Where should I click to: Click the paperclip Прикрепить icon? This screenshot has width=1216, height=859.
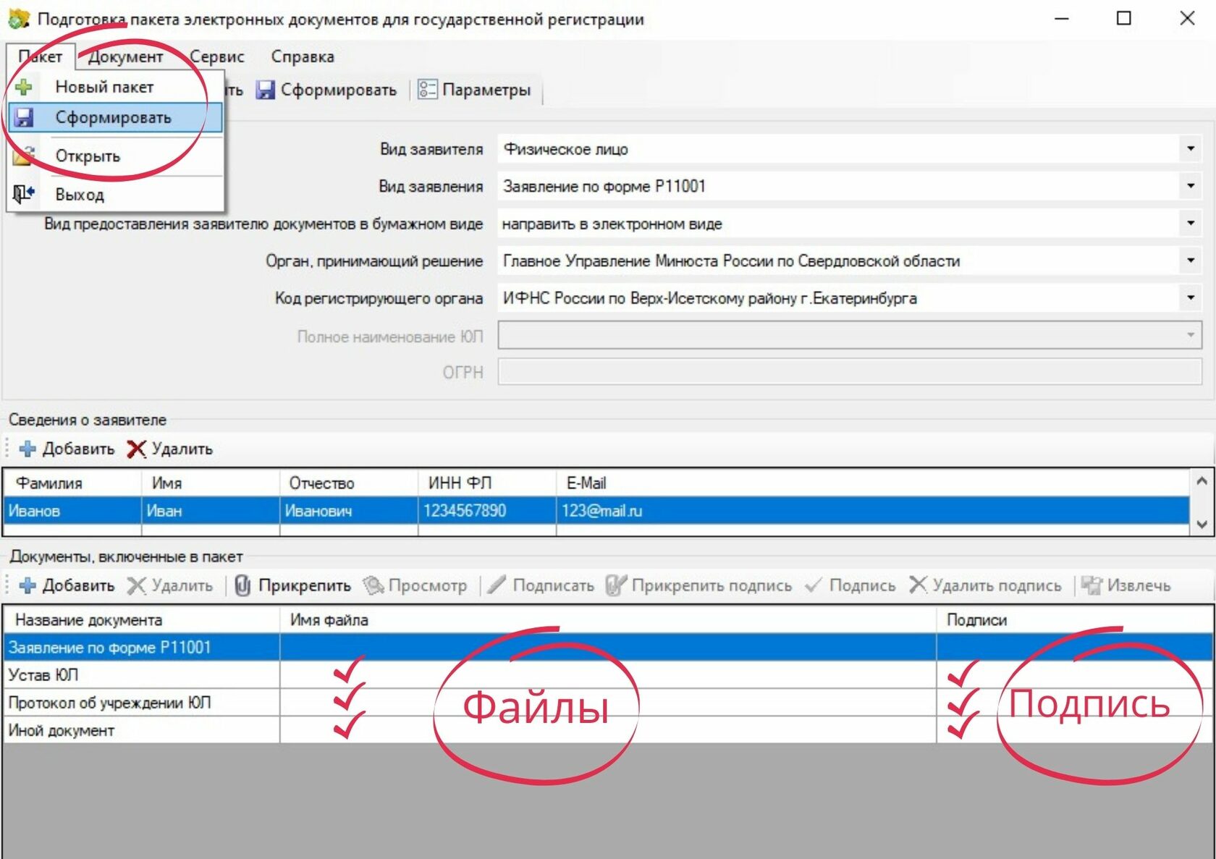242,585
